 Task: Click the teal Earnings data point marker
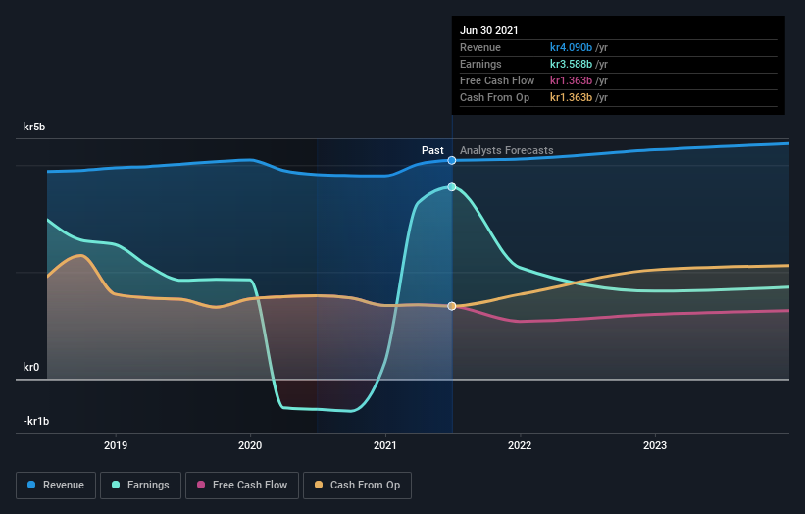pos(452,187)
